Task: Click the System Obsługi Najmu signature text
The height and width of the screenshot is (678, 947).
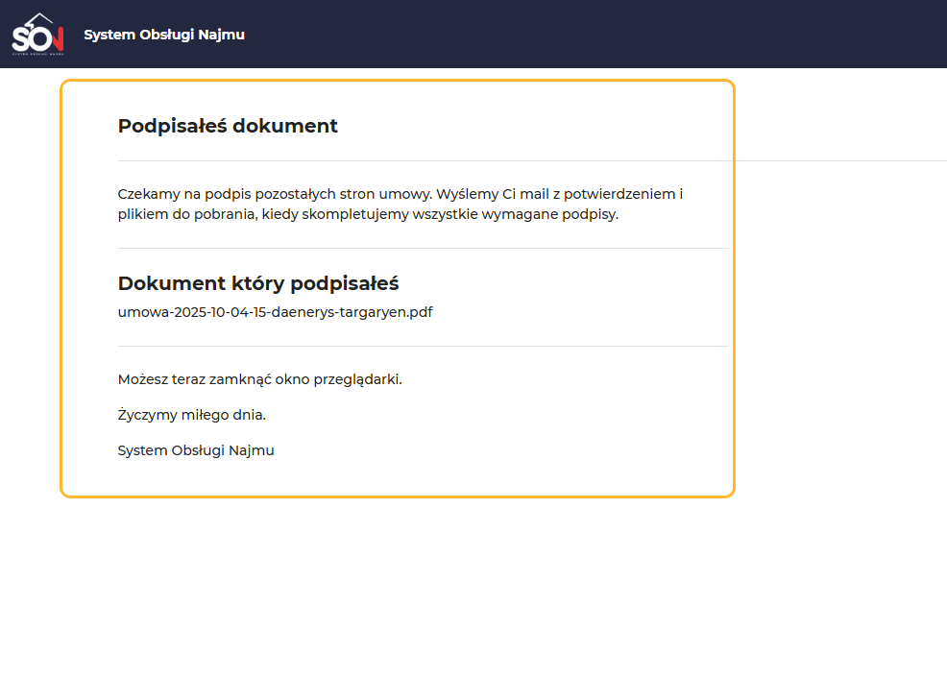Action: click(x=196, y=450)
